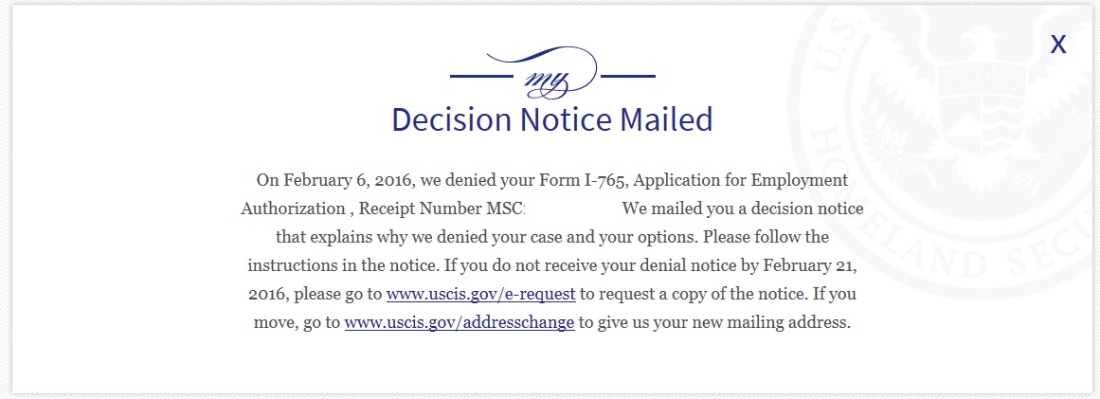Click the line right of my logo
Screen dimensions: 1100x399
pos(628,76)
